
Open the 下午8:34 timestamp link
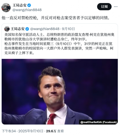pos(9,131)
